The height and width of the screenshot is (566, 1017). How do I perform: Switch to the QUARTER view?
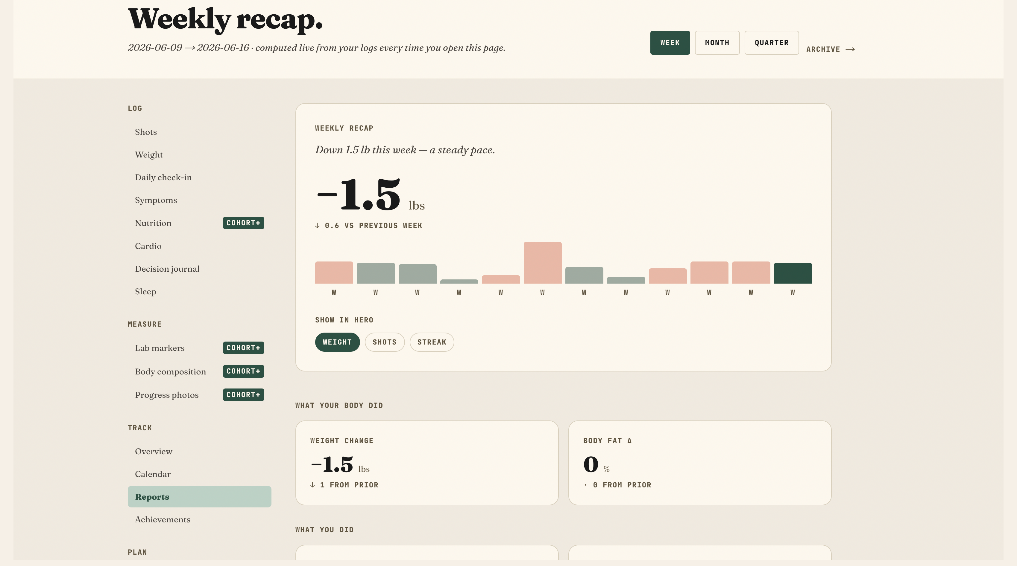pyautogui.click(x=772, y=42)
